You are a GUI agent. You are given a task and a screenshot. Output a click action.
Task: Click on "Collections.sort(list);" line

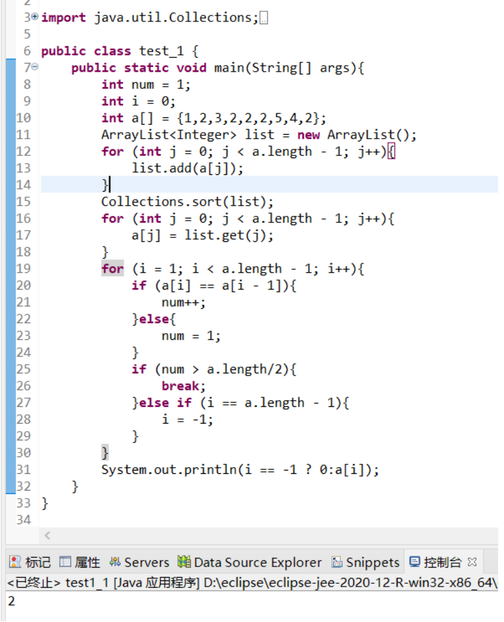pos(187,202)
